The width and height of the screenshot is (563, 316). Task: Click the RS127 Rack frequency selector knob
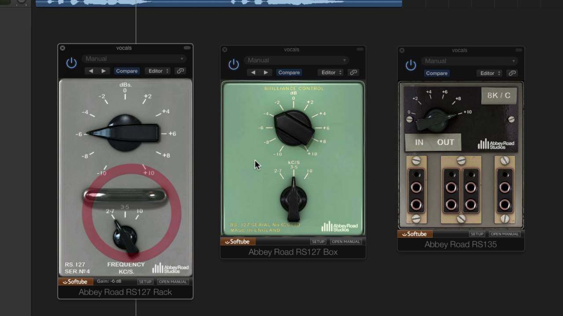point(125,237)
